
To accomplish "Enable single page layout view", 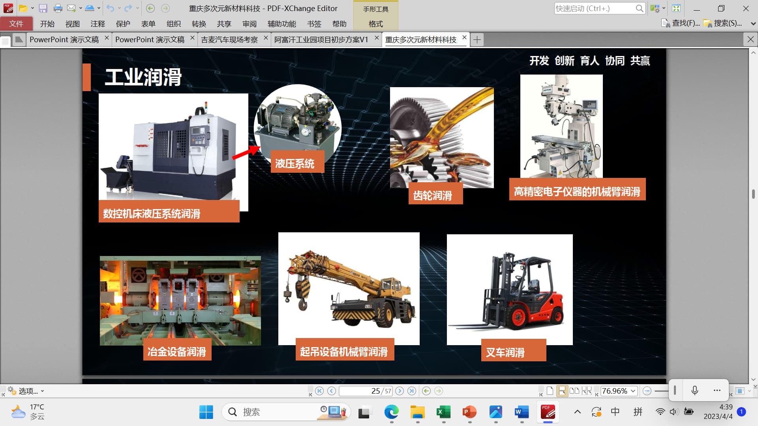I will (550, 391).
